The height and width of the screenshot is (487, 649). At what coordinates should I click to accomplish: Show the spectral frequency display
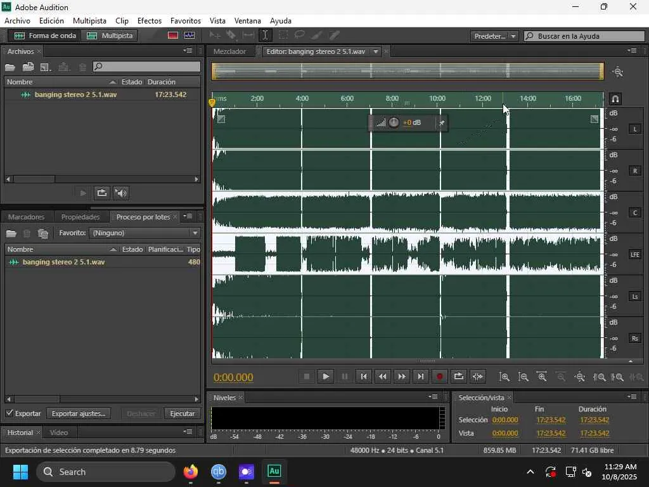(173, 36)
